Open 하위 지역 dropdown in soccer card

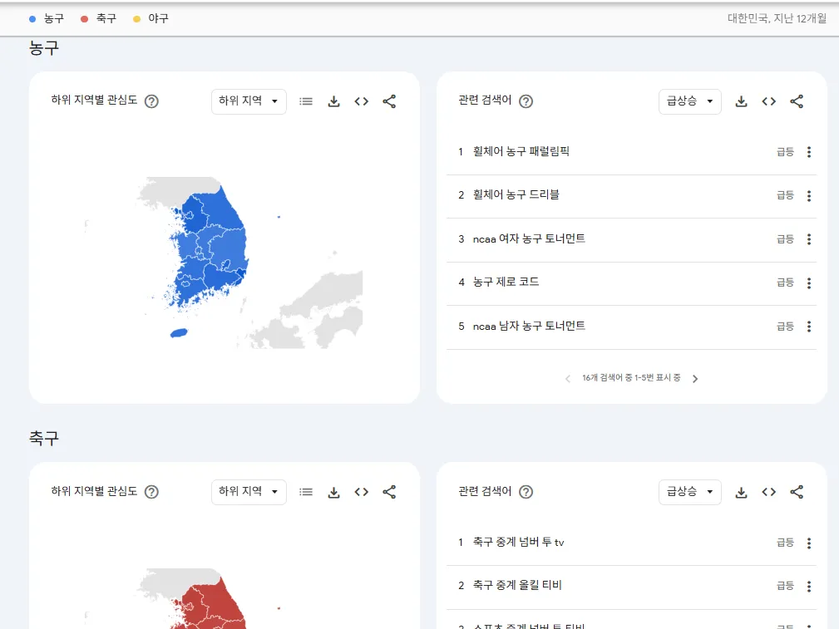coord(249,492)
